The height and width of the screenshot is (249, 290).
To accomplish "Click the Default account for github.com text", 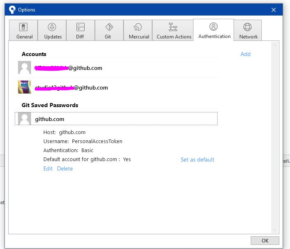I will pyautogui.click(x=87, y=159).
